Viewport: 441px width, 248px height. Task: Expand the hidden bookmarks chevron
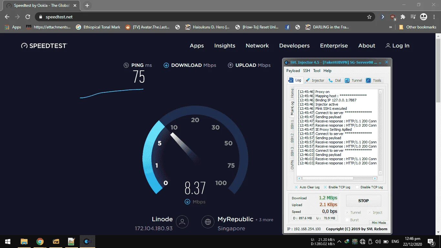pyautogui.click(x=390, y=27)
